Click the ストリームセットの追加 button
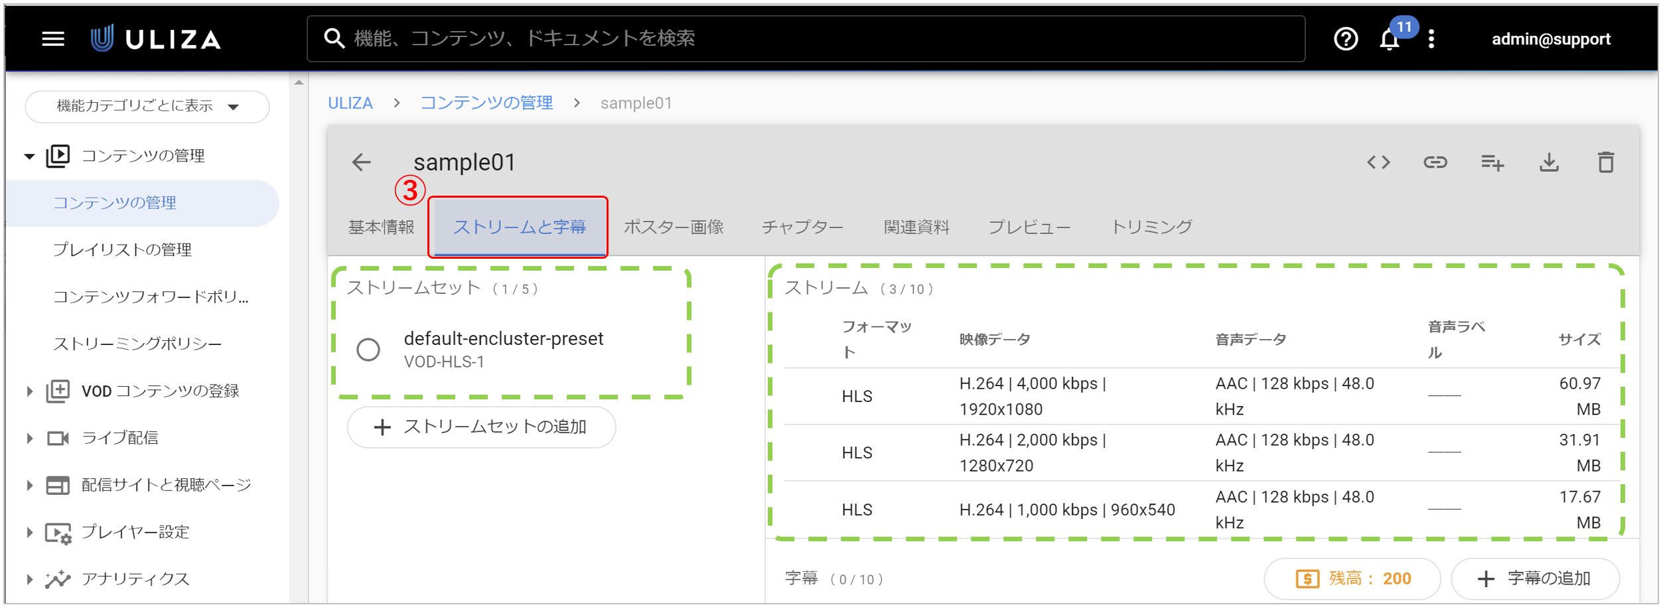 tap(481, 427)
